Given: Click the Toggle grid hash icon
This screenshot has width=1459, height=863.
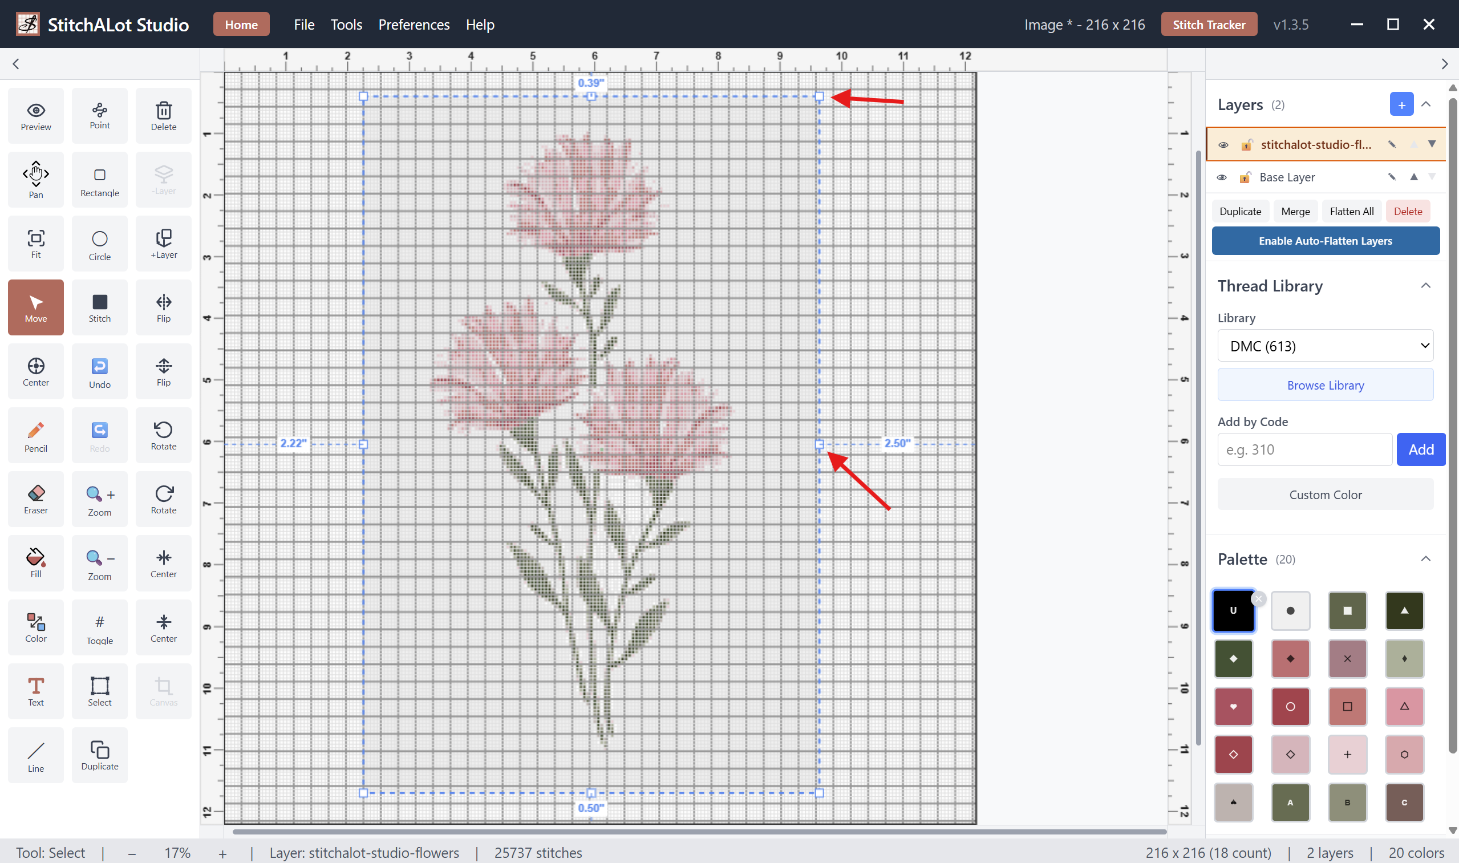Looking at the screenshot, I should coord(99,628).
